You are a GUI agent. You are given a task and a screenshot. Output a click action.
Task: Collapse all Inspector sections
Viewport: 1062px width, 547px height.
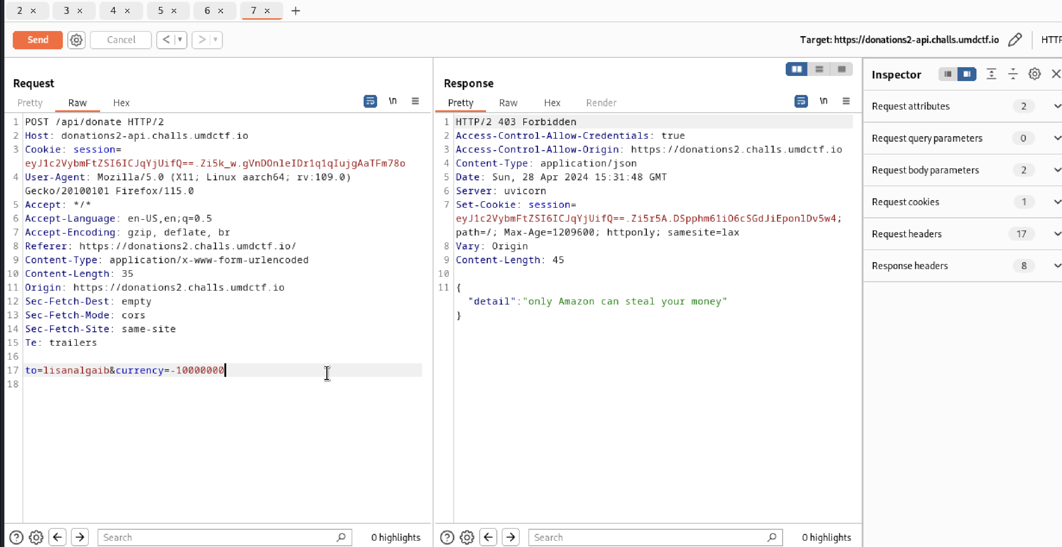tap(1013, 74)
